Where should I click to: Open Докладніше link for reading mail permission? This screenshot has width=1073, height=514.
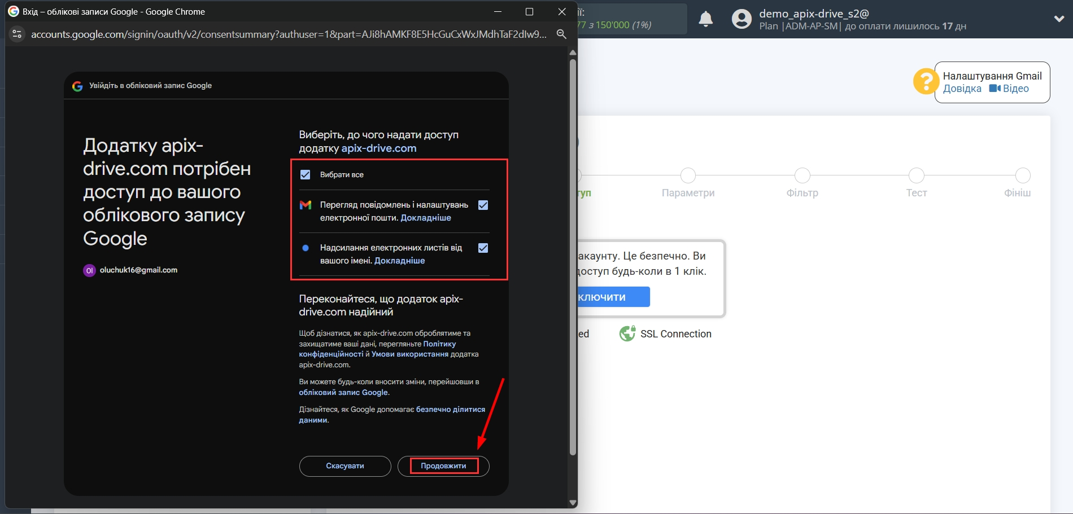point(426,218)
